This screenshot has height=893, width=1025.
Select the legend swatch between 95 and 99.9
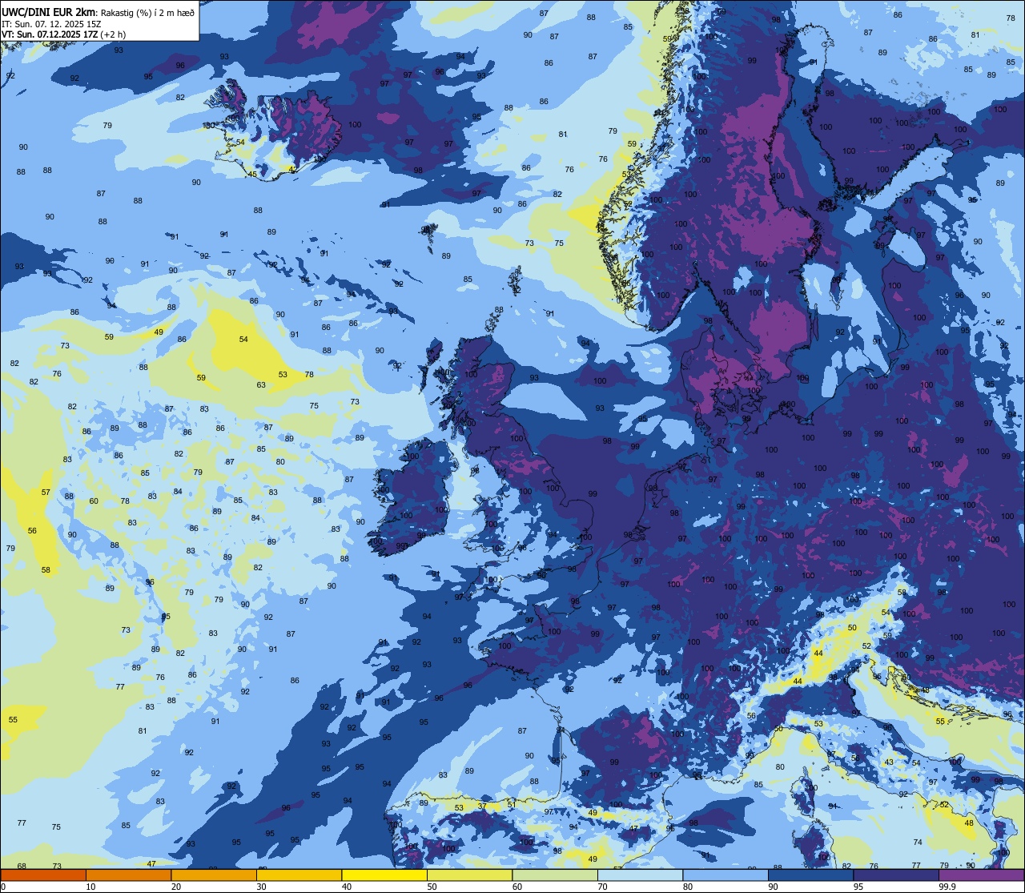pyautogui.click(x=896, y=875)
